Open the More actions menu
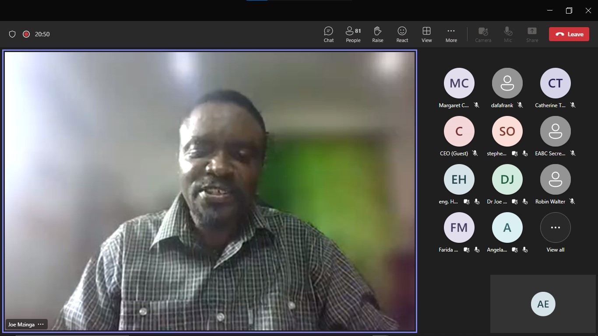 pos(451,34)
